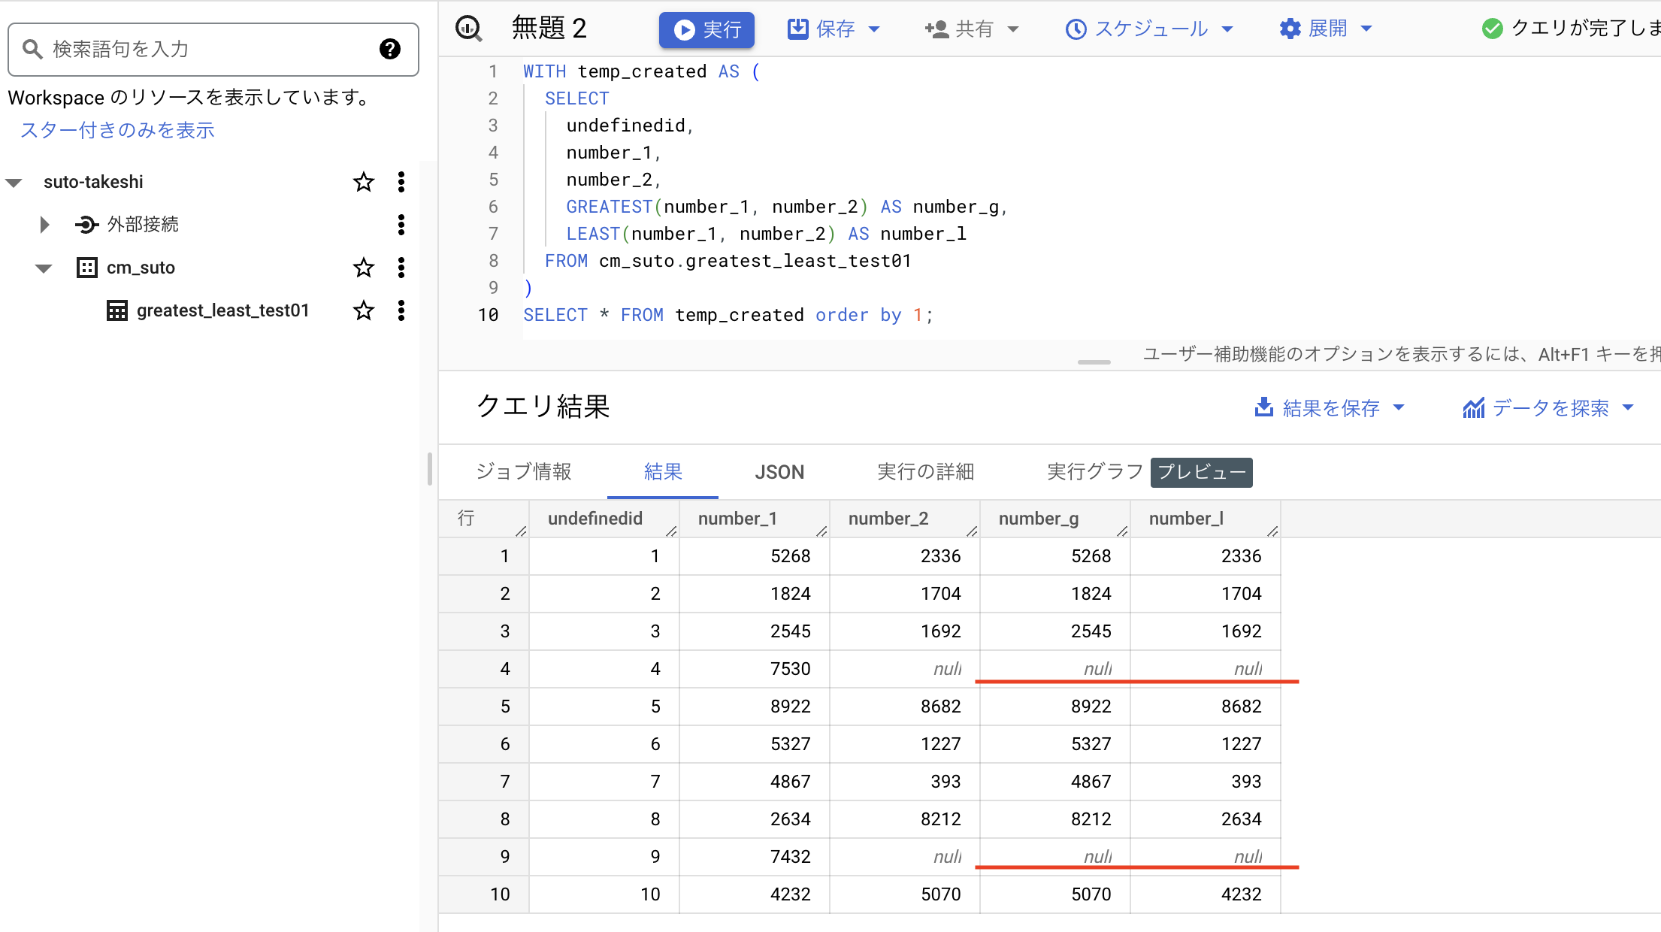1661x932 pixels.
Task: Switch to 実行の詳細 tab
Action: [925, 471]
